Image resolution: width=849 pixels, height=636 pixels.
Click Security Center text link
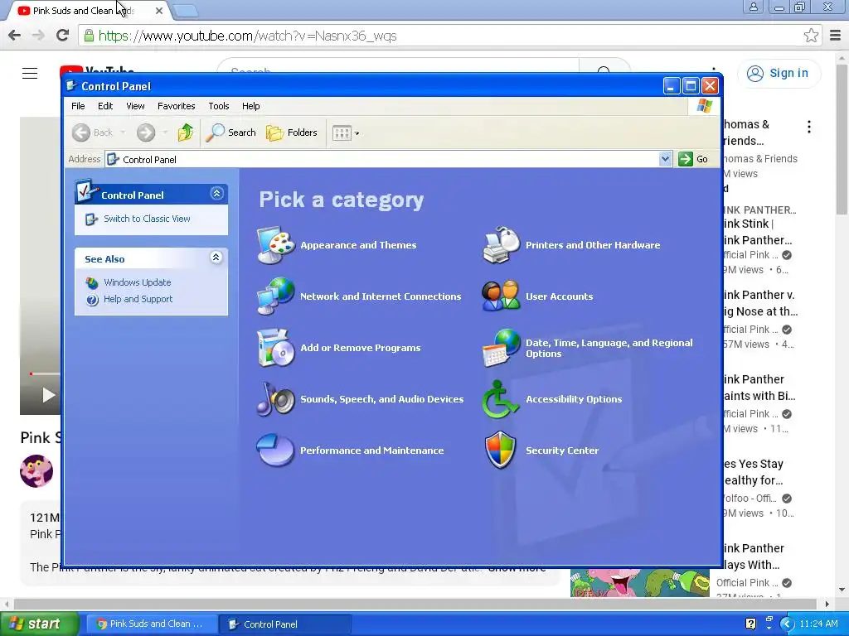(562, 450)
